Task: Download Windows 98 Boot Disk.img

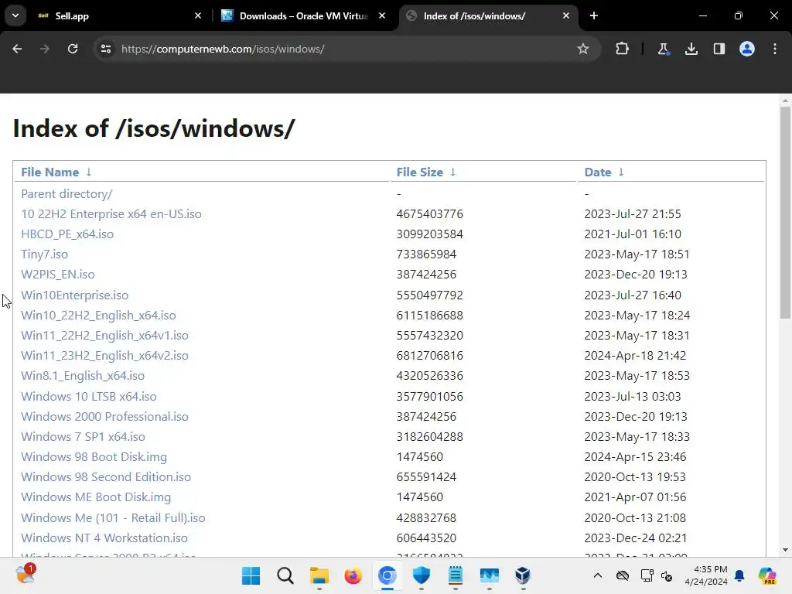Action: (94, 457)
